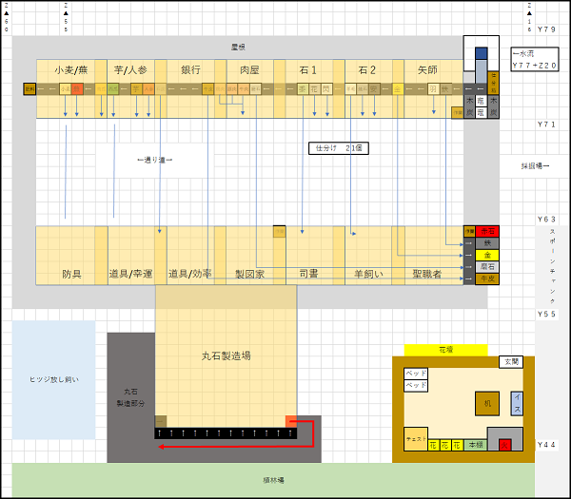Screen dimensions: 571x499
Task: Click the 石１ section heading
Action: 308,69
